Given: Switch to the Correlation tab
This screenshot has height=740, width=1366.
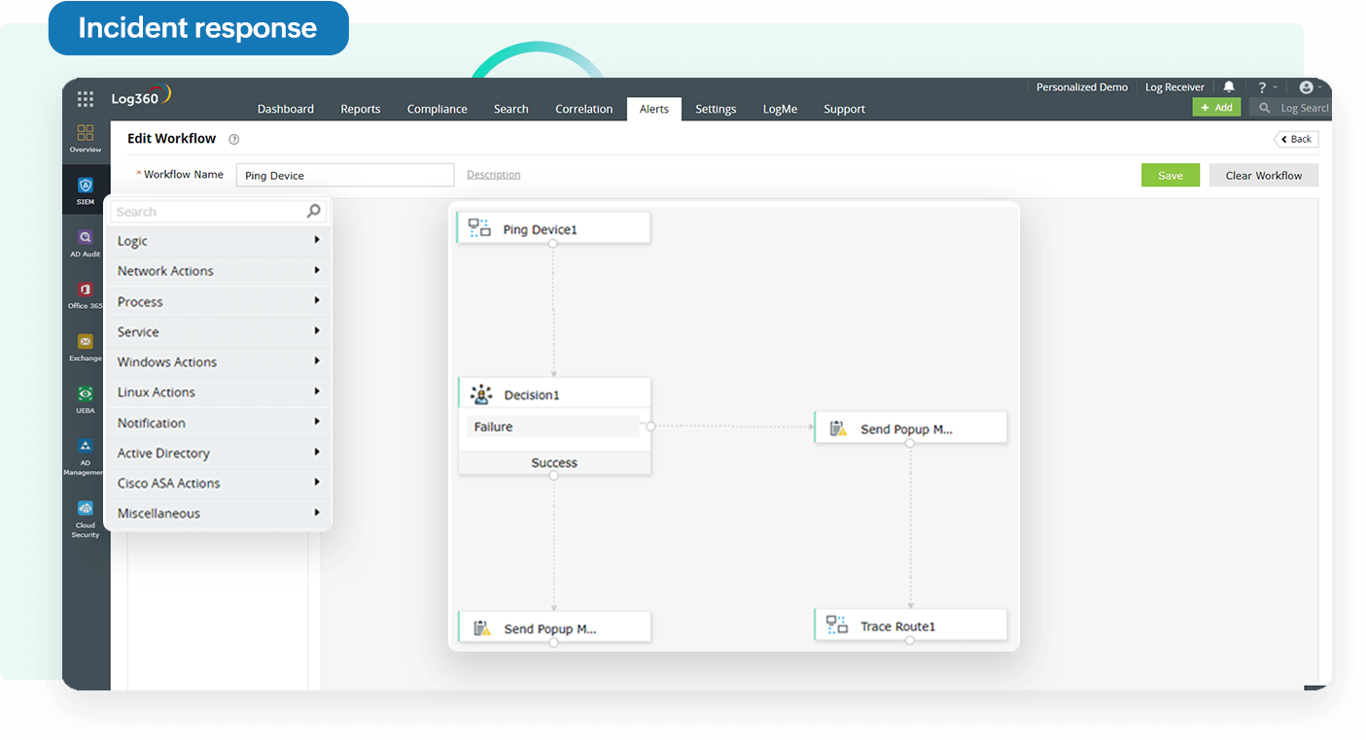Looking at the screenshot, I should click(x=583, y=109).
